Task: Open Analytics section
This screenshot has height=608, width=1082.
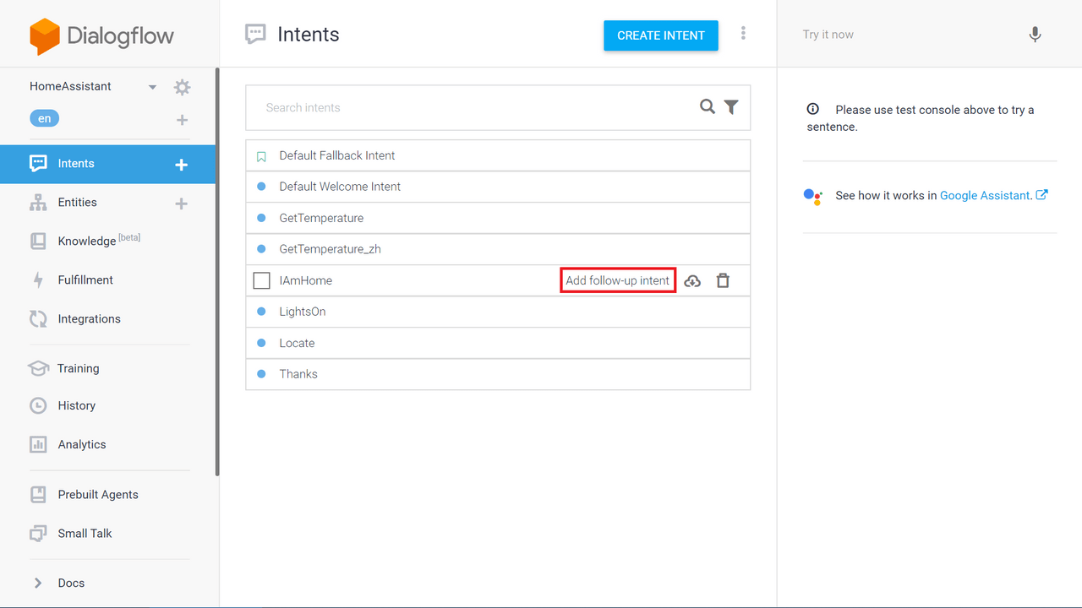Action: (81, 445)
